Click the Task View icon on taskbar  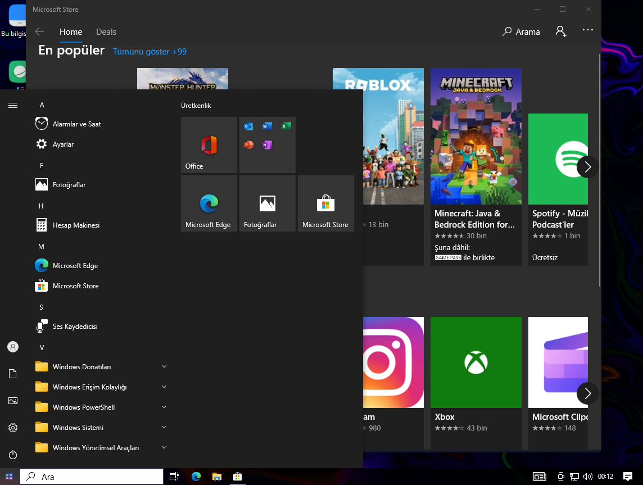coord(174,477)
